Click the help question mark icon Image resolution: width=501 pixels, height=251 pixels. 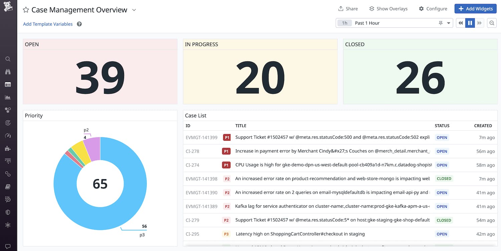[x=79, y=24]
